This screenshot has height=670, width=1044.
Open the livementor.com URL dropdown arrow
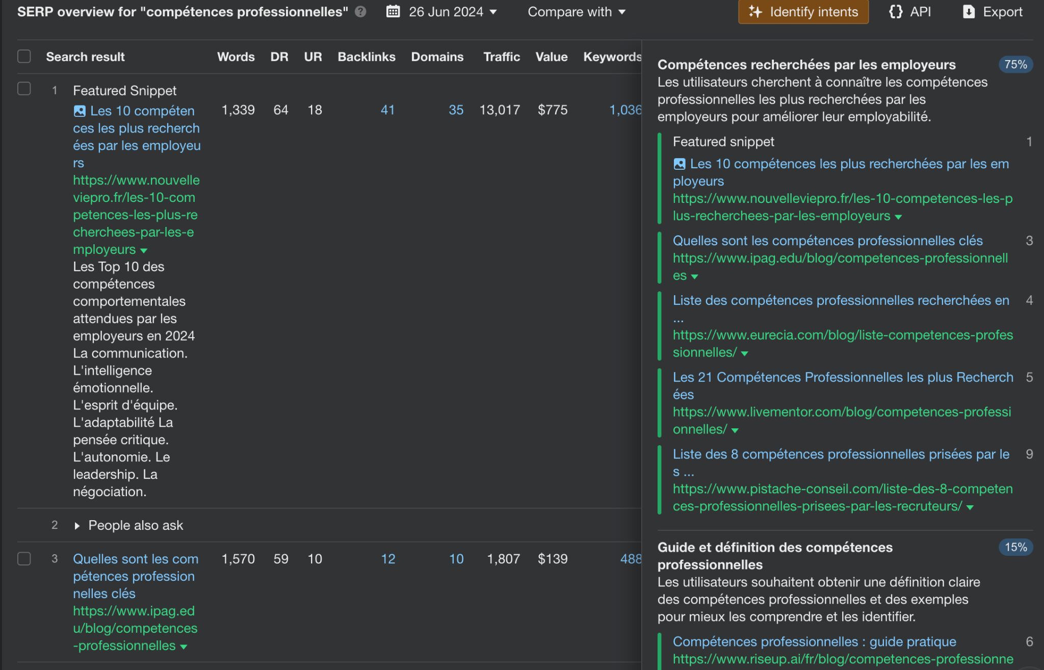(735, 430)
